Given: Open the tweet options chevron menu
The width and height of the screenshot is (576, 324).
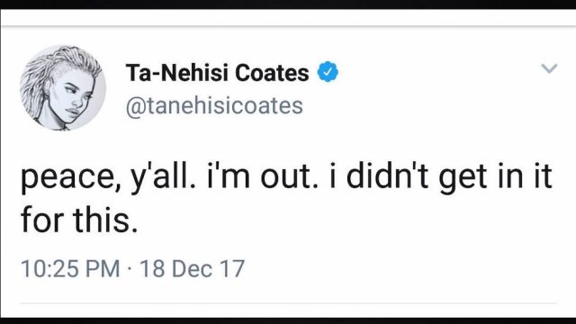Looking at the screenshot, I should coord(549,68).
